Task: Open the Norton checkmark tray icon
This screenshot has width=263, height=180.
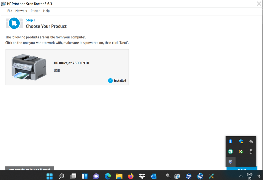Action: pos(241,152)
